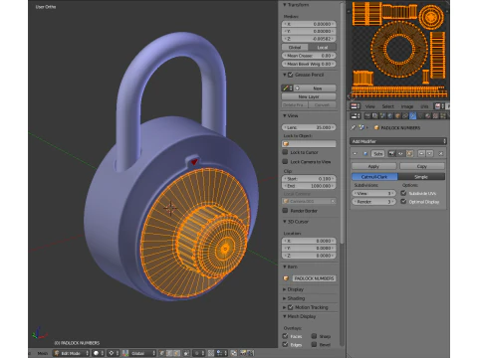The height and width of the screenshot is (358, 478).
Task: Open the Select menu in UV editor
Action: pos(387,106)
